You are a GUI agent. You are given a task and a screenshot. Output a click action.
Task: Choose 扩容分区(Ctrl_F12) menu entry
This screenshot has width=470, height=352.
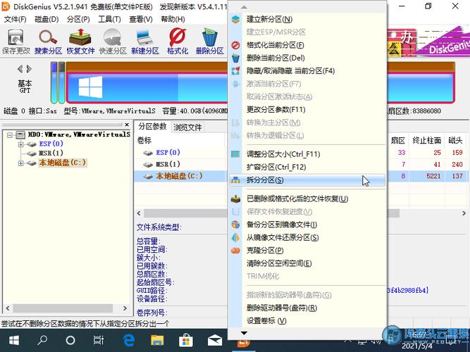(307, 167)
